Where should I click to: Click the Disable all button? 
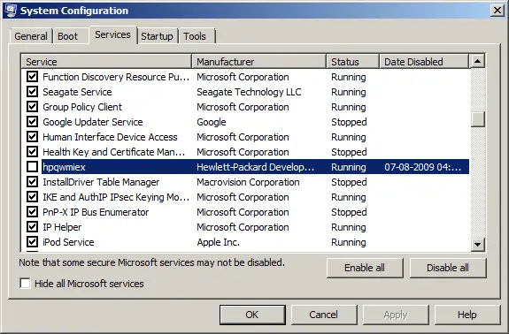(448, 268)
